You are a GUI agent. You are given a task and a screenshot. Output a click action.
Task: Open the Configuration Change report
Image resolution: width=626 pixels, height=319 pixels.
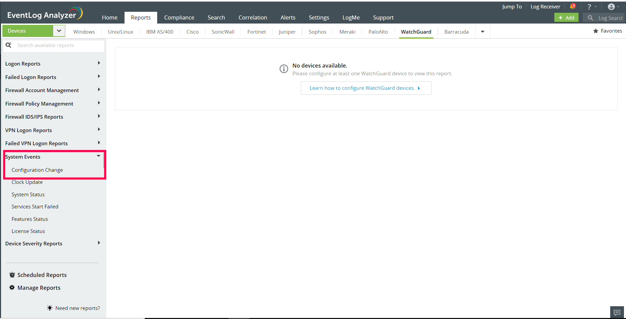pyautogui.click(x=37, y=170)
